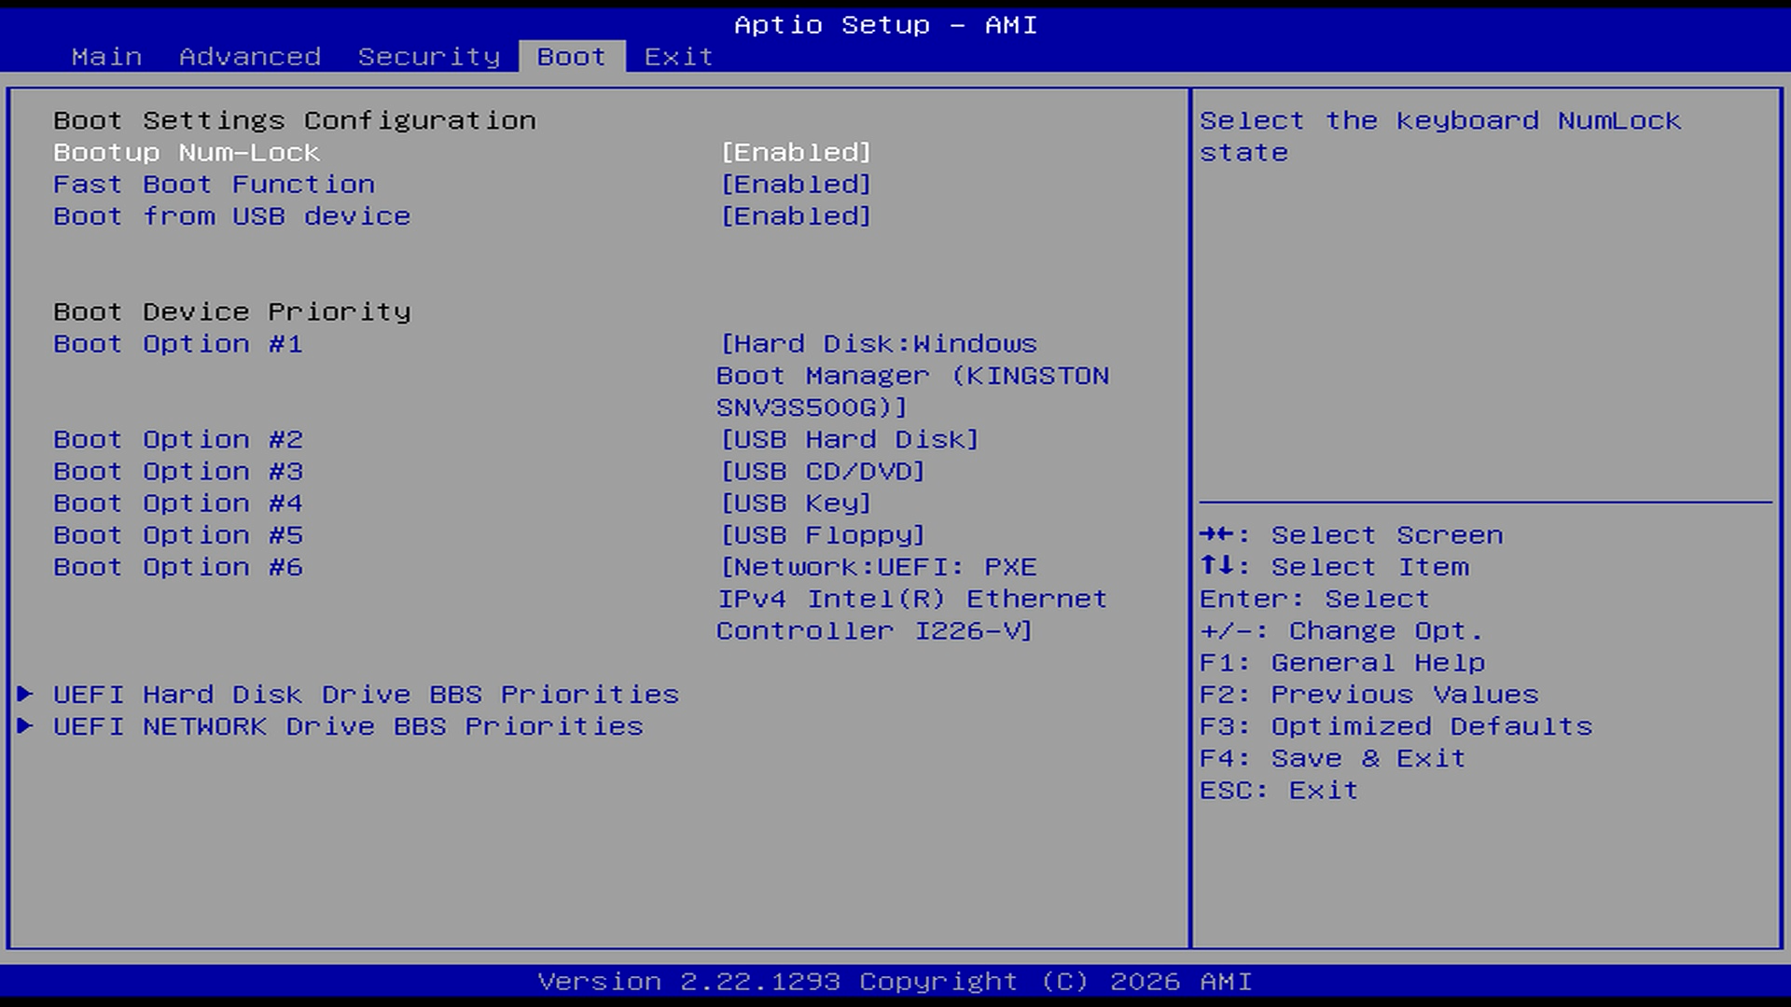Open the Network UEFI PXE boot value
Viewport: 1791px width, 1007px height.
[912, 599]
